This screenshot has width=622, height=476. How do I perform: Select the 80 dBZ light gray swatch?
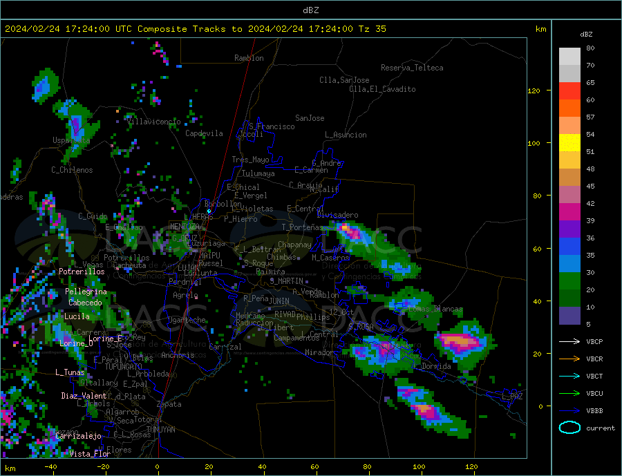tap(569, 57)
